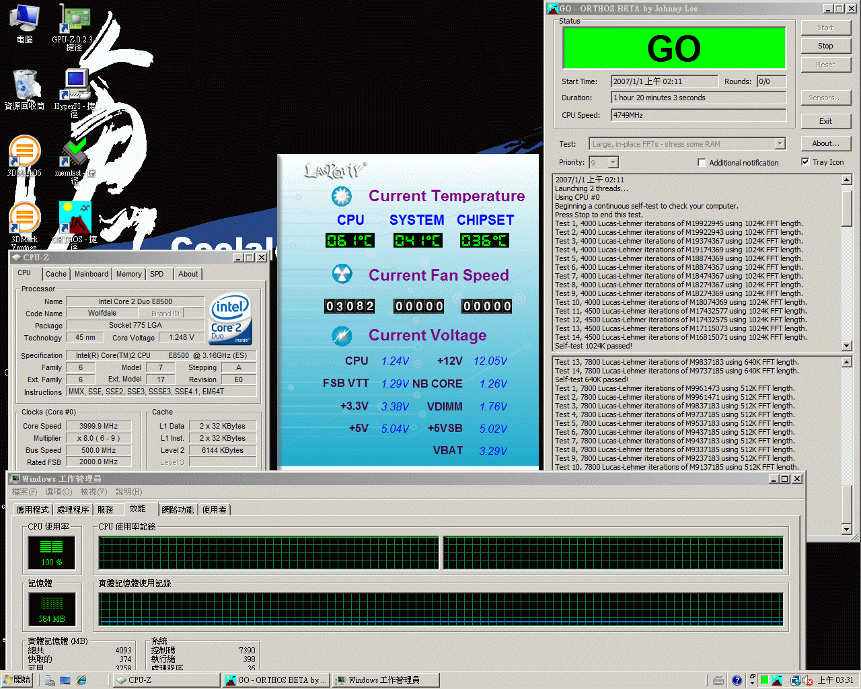Click the Exit button in ORTHOS
861x689 pixels.
825,121
